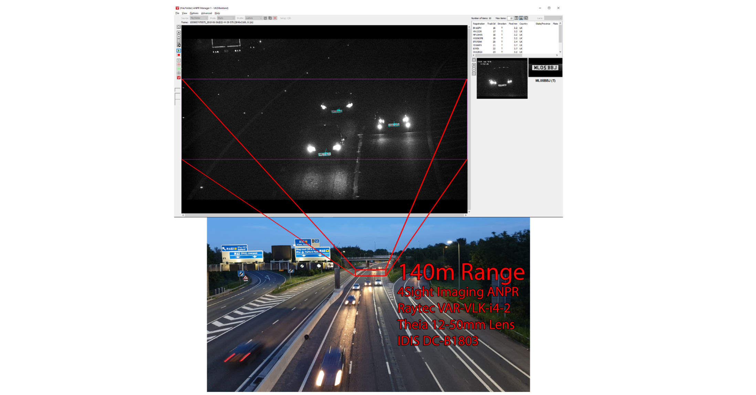756x395 pixels.
Task: Click zoom out icon in main viewer toolbar
Action: click(x=179, y=36)
